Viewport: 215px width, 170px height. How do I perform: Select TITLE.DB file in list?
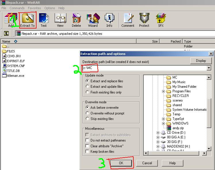pyautogui.click(x=11, y=71)
